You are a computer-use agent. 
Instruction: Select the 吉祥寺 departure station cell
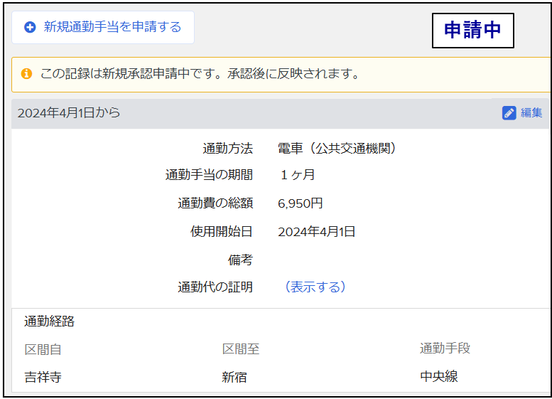click(43, 377)
